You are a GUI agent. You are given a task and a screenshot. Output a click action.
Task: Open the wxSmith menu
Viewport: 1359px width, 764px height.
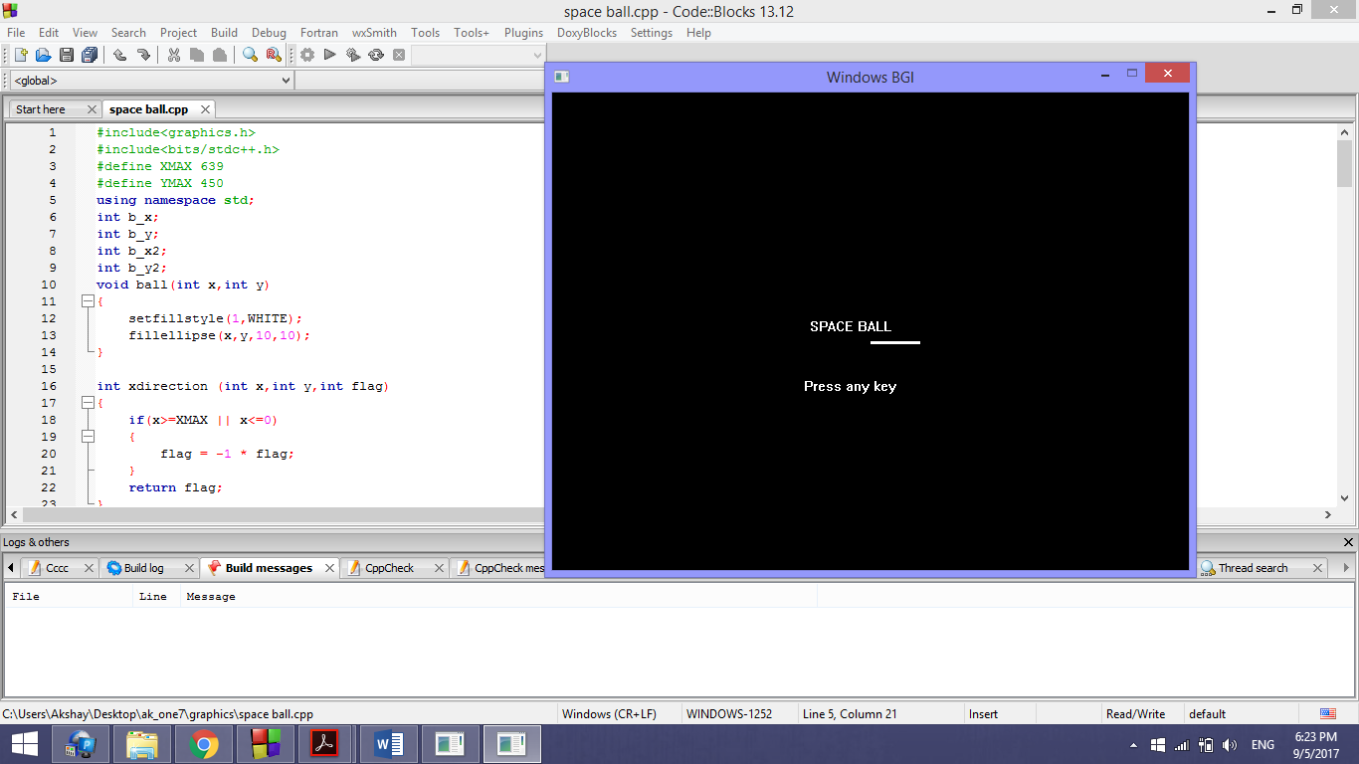(x=374, y=33)
